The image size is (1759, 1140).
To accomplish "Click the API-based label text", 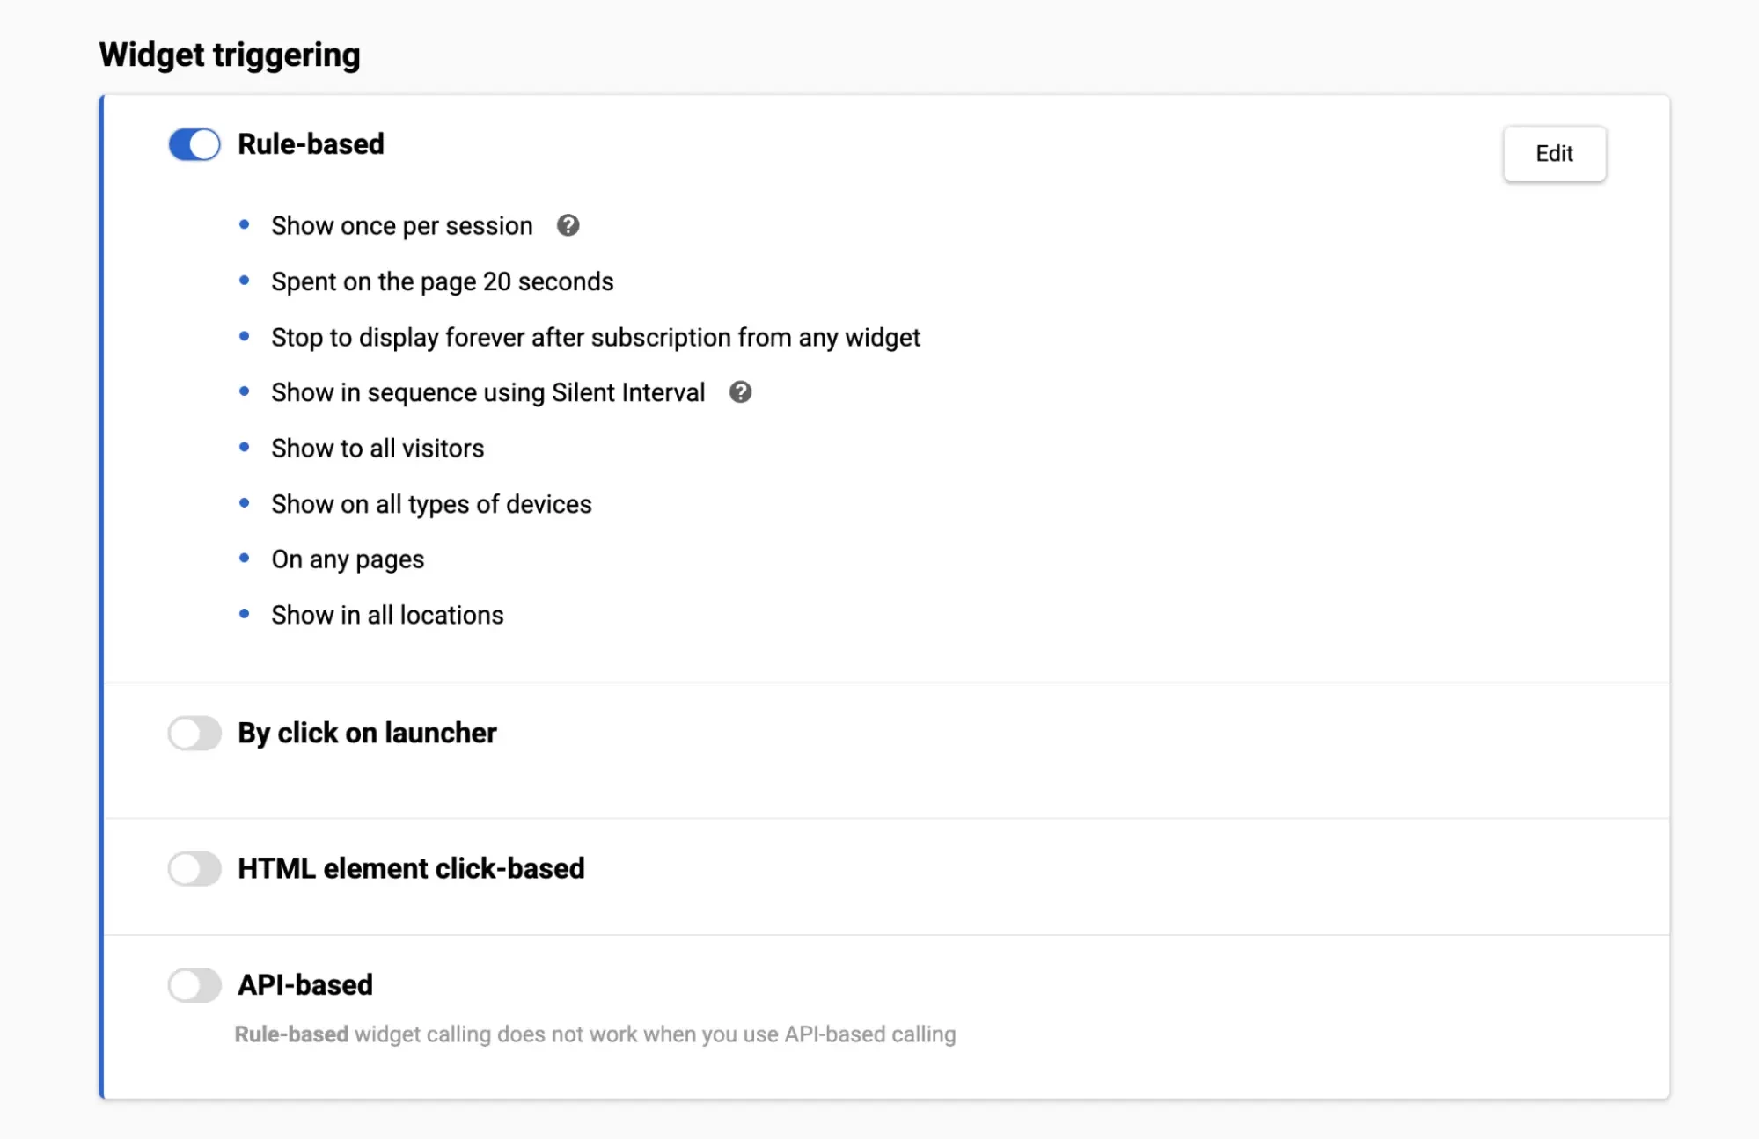I will (305, 985).
